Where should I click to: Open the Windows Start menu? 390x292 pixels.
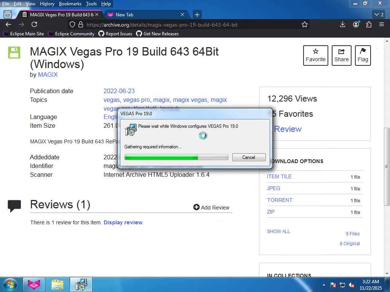click(10, 284)
